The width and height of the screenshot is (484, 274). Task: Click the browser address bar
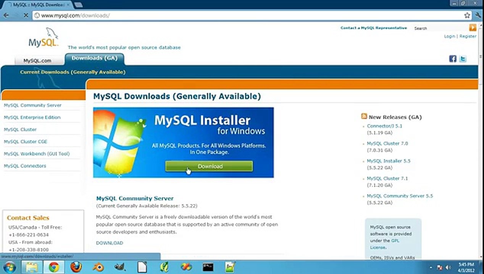248,16
